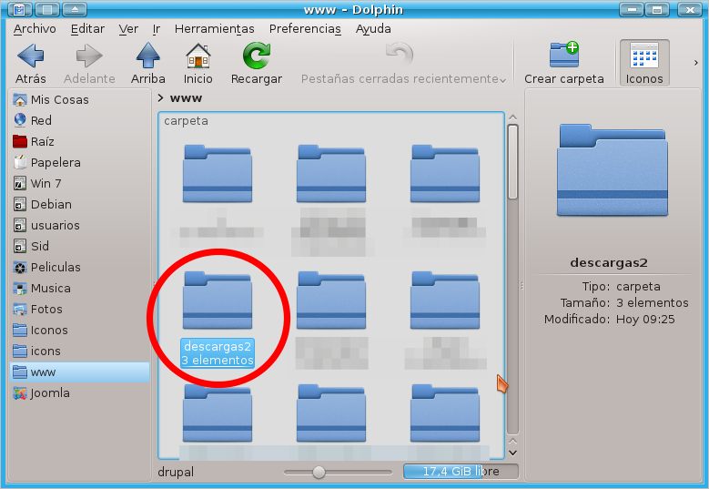Select first folder in top row
Image resolution: width=709 pixels, height=489 pixels.
[x=218, y=174]
